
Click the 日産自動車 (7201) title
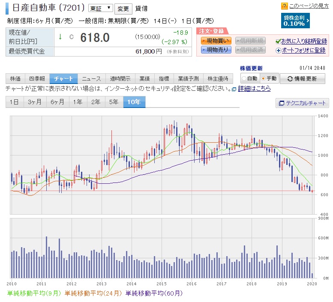pyautogui.click(x=48, y=8)
